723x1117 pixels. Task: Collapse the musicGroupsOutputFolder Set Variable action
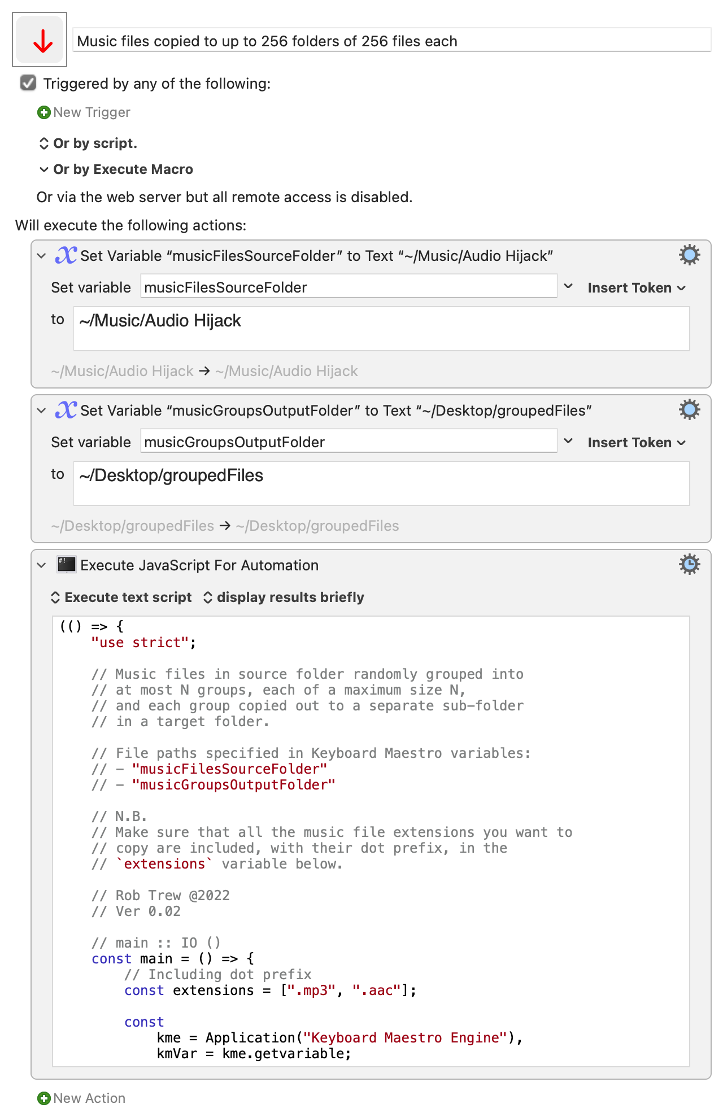pos(41,411)
